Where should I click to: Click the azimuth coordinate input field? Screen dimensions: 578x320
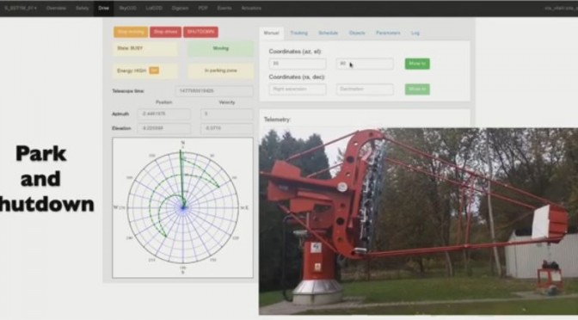[x=298, y=64]
